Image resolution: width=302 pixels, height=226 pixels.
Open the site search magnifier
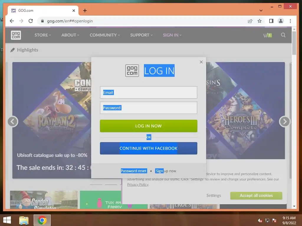[x=283, y=35]
